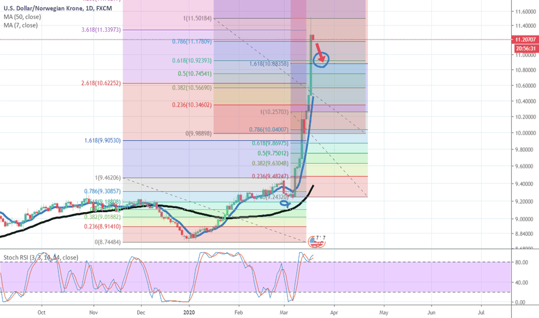Click the Feb label on time axis

coord(239,312)
